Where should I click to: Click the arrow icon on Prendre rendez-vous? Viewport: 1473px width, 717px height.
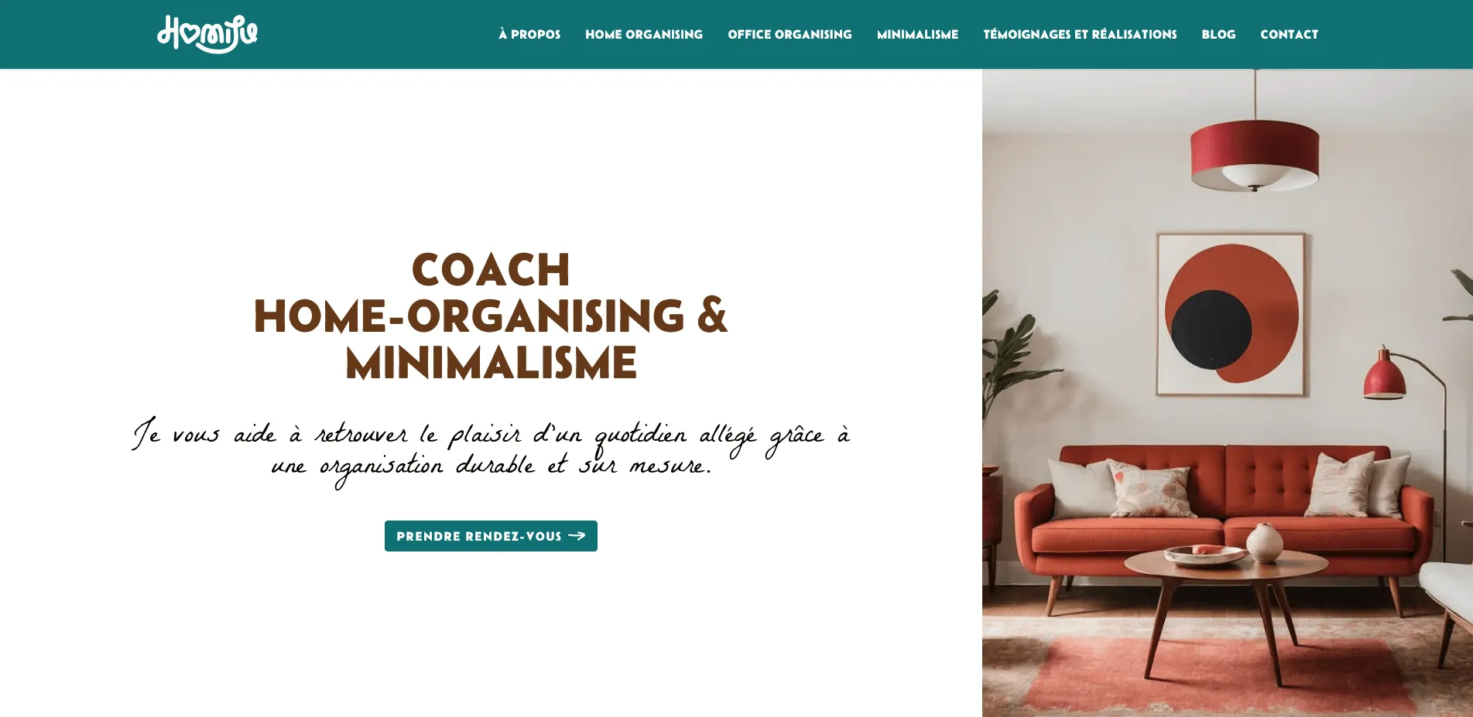click(x=577, y=536)
